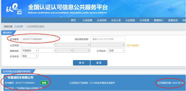
Task: Open the 认证结果 menu item
Action: tap(87, 20)
